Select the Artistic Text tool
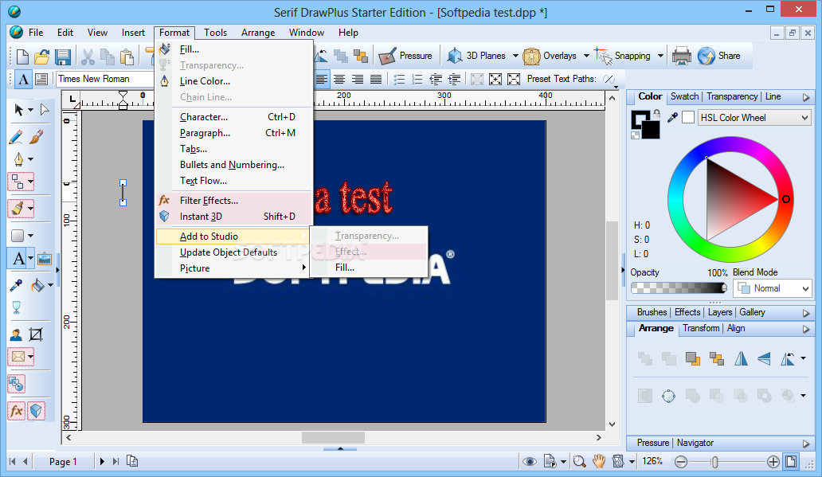The height and width of the screenshot is (477, 822). click(x=18, y=259)
